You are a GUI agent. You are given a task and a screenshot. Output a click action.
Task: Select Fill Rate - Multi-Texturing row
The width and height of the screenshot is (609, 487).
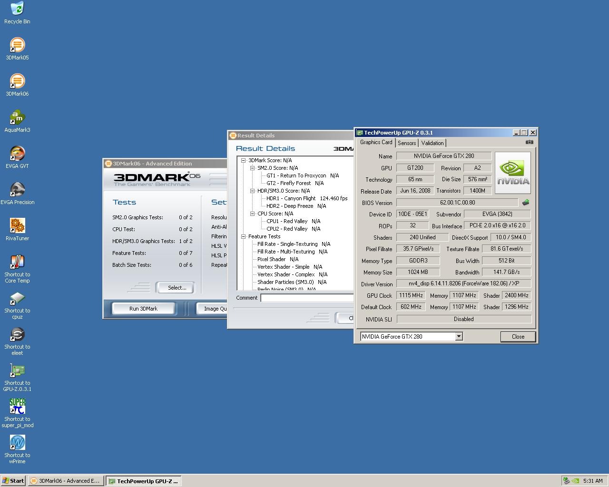point(293,252)
